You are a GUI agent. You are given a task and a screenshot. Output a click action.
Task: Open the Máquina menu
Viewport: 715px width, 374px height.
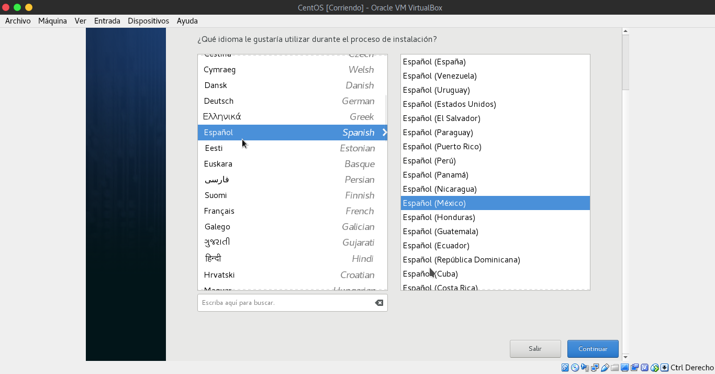coord(52,21)
